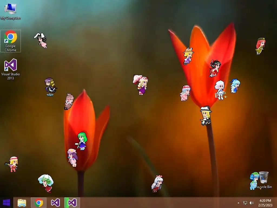The image size is (277, 208).
Task: Click the blue-haired girl with pink cap
Action: point(185,93)
